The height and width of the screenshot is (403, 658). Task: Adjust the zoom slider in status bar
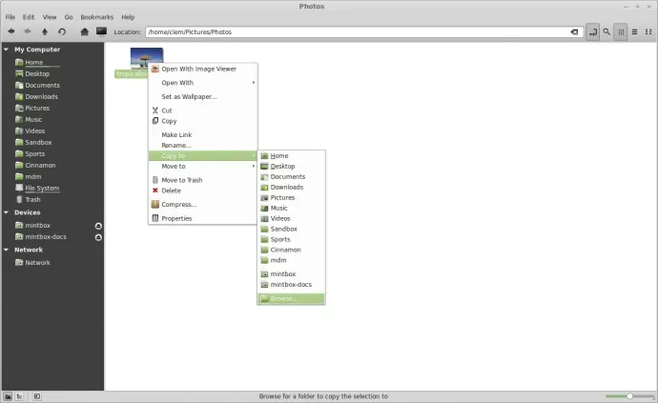[x=629, y=396]
